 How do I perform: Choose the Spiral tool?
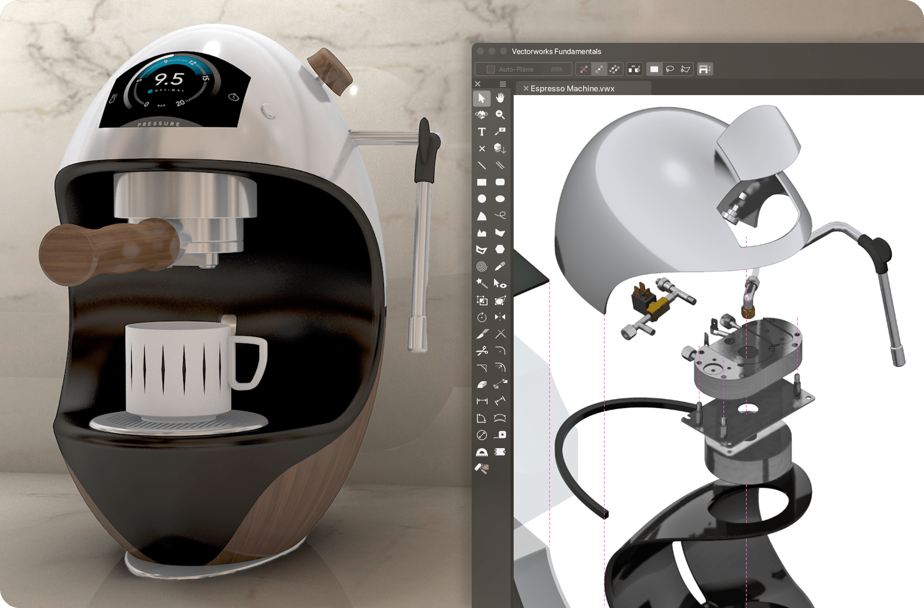(482, 267)
